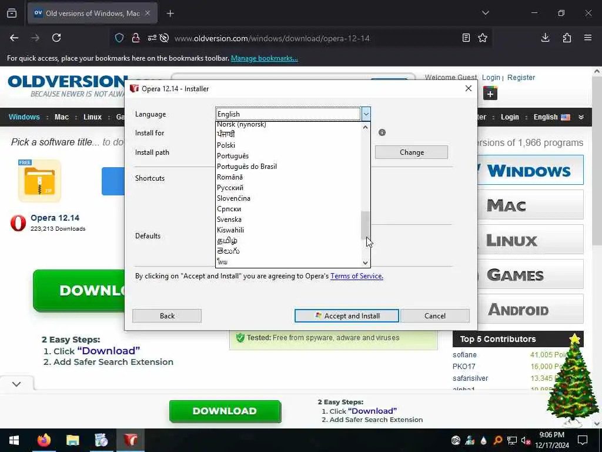Open the downloads panel
Image resolution: width=602 pixels, height=452 pixels.
pos(545,38)
